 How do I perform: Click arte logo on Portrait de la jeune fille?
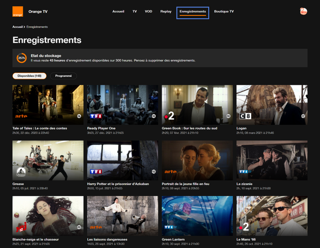(171, 172)
